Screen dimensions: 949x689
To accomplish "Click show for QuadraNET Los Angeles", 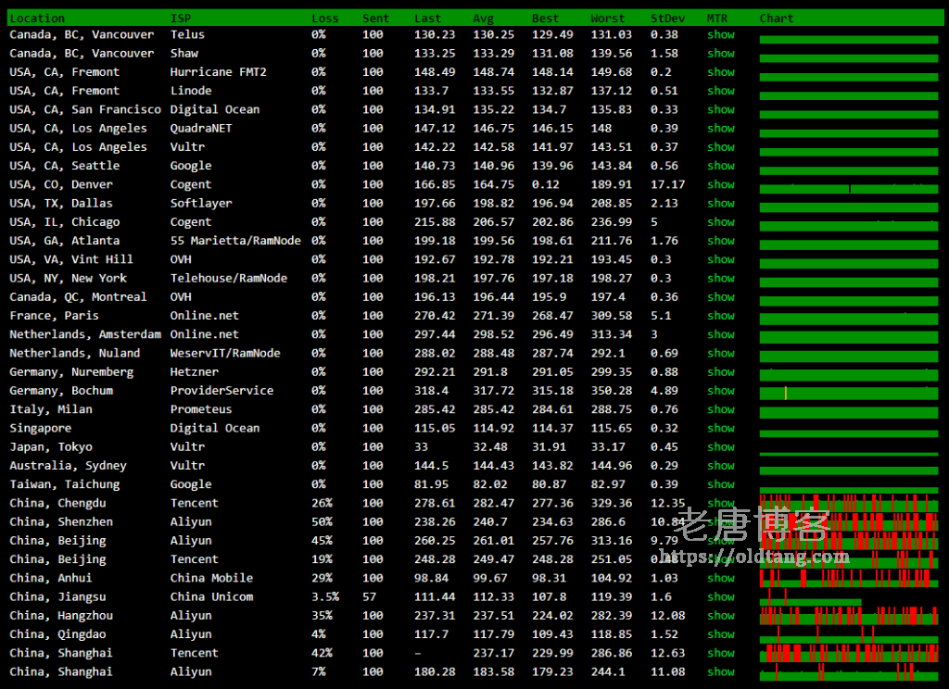I will click(x=721, y=128).
